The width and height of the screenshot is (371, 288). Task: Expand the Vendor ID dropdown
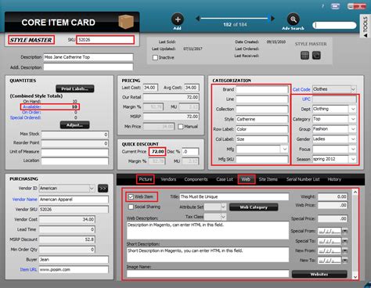pos(92,188)
